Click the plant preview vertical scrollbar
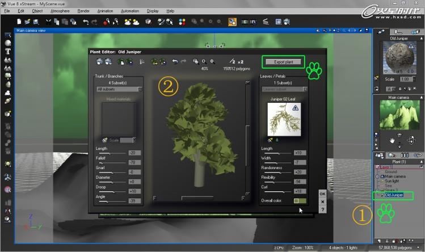Viewport: 425px width, 252px height. (247, 138)
